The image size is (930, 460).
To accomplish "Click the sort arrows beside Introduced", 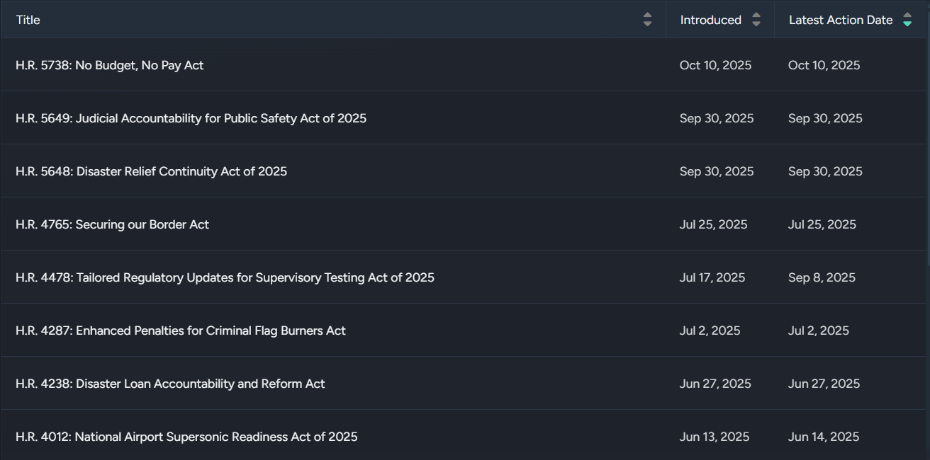I will click(756, 20).
